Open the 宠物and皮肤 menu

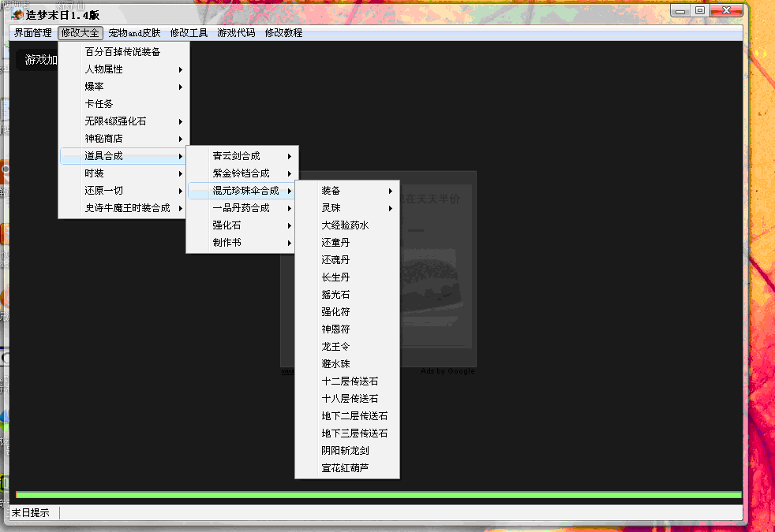[134, 33]
